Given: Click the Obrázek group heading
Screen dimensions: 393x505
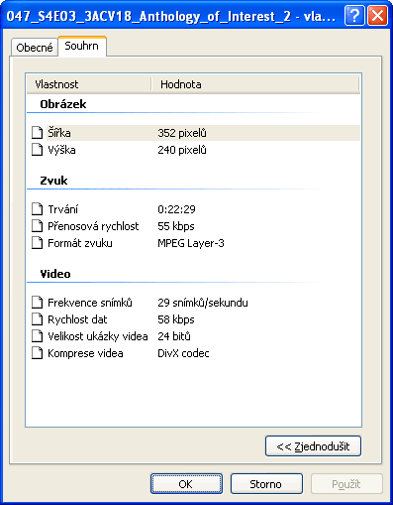Looking at the screenshot, I should pyautogui.click(x=63, y=104).
